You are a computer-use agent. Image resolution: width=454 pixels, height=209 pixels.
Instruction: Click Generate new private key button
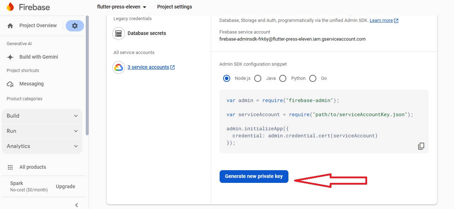[254, 177]
